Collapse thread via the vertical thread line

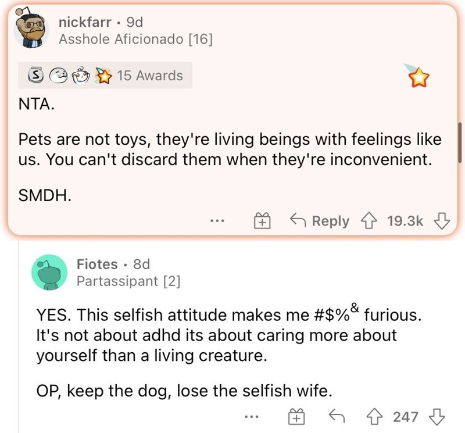tap(17, 337)
